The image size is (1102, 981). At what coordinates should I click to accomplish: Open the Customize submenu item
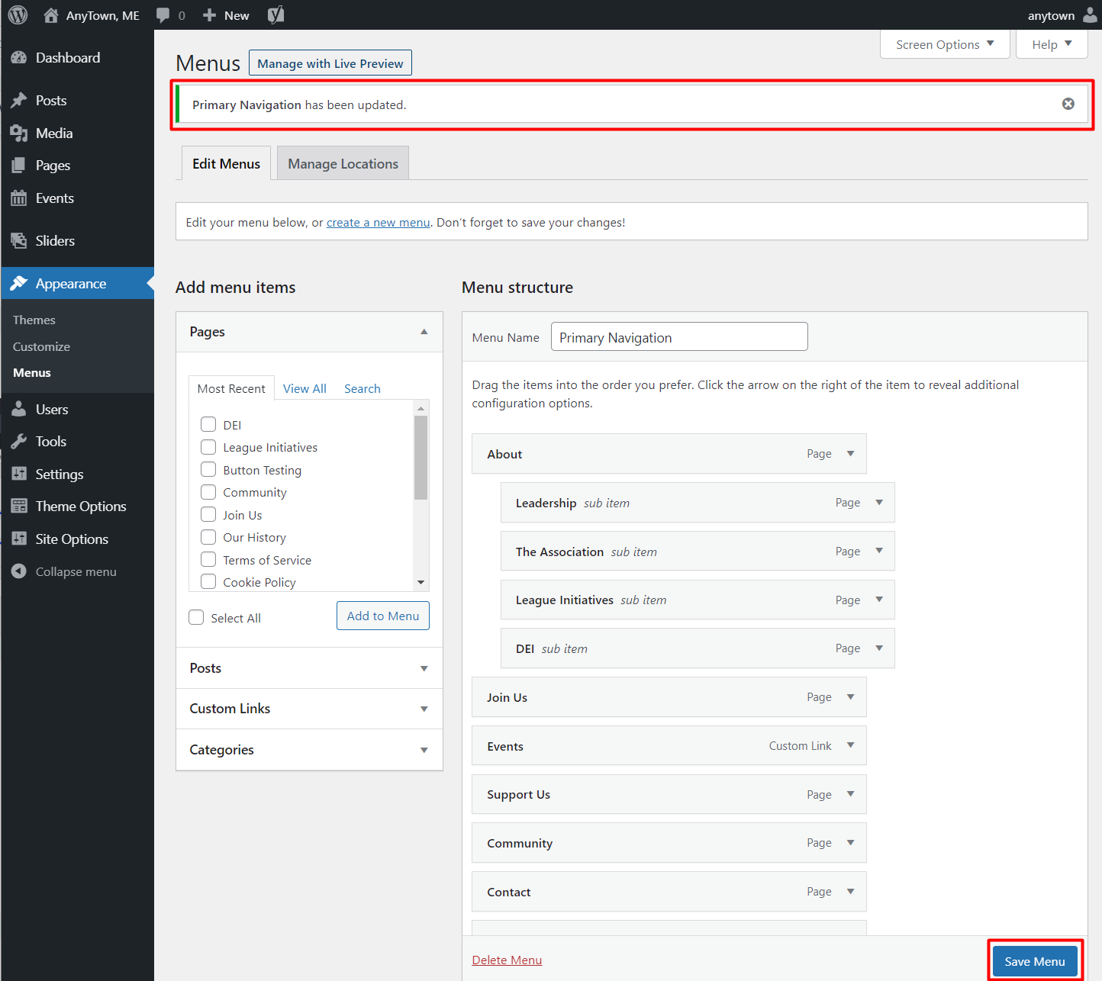click(41, 346)
